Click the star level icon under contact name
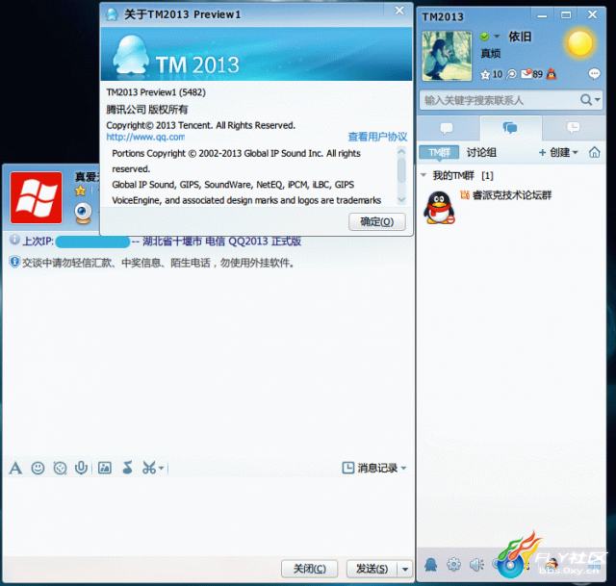The image size is (616, 586). (81, 191)
